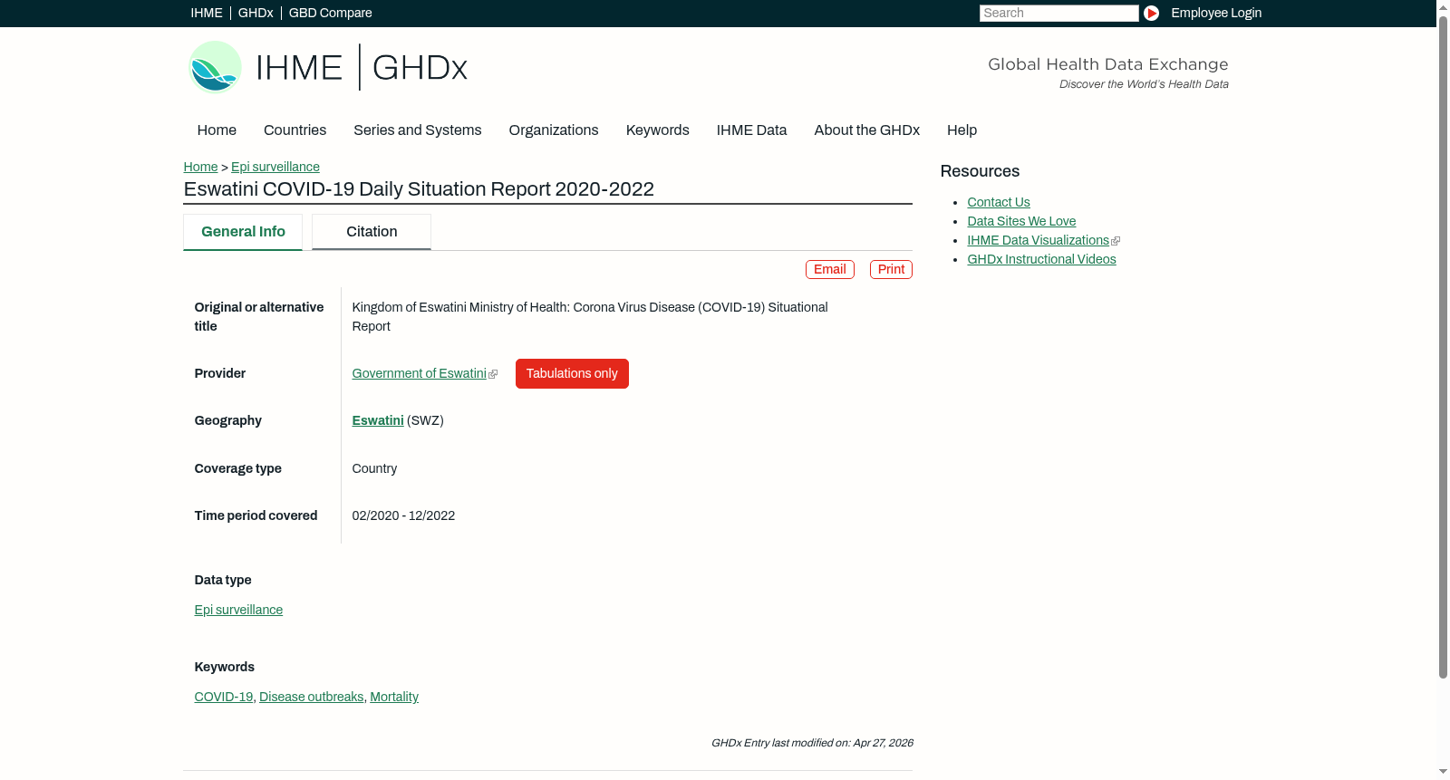Click the 'Global Health Data Exchange' tagline
The width and height of the screenshot is (1450, 780).
[1107, 64]
